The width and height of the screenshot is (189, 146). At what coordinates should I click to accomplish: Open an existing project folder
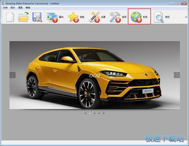(x=24, y=17)
